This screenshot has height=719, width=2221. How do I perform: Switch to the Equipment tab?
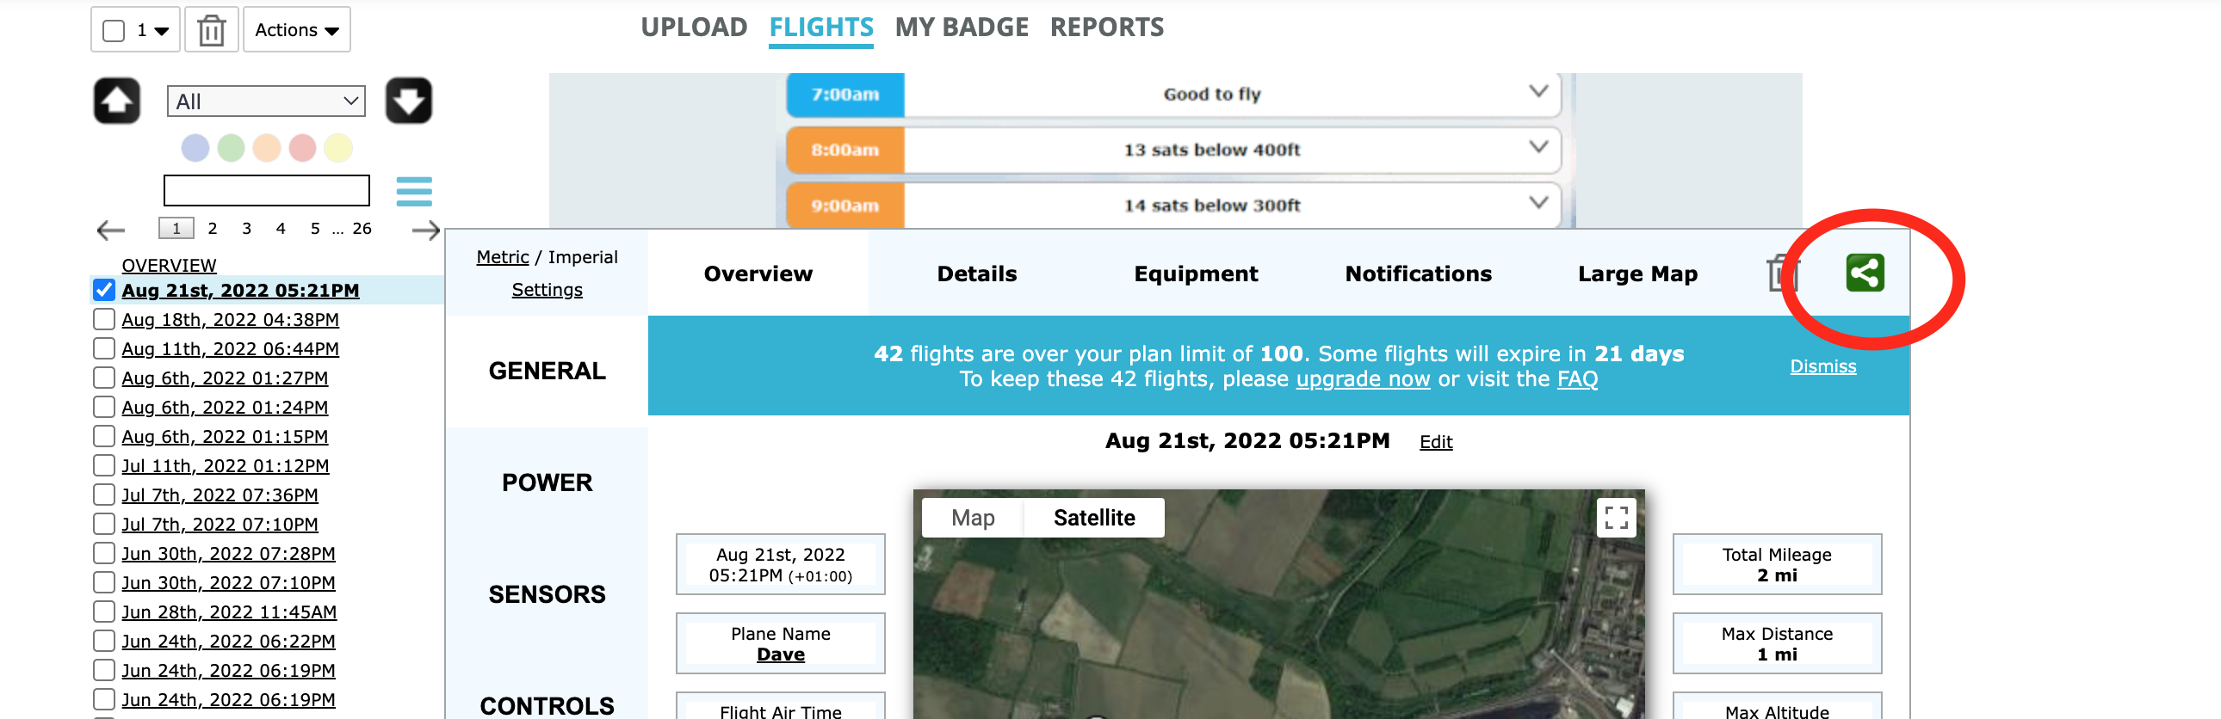[1195, 273]
